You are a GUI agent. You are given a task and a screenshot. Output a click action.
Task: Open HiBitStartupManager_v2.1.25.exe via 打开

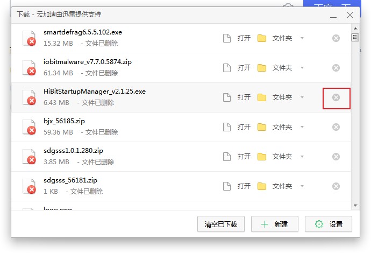(x=237, y=97)
